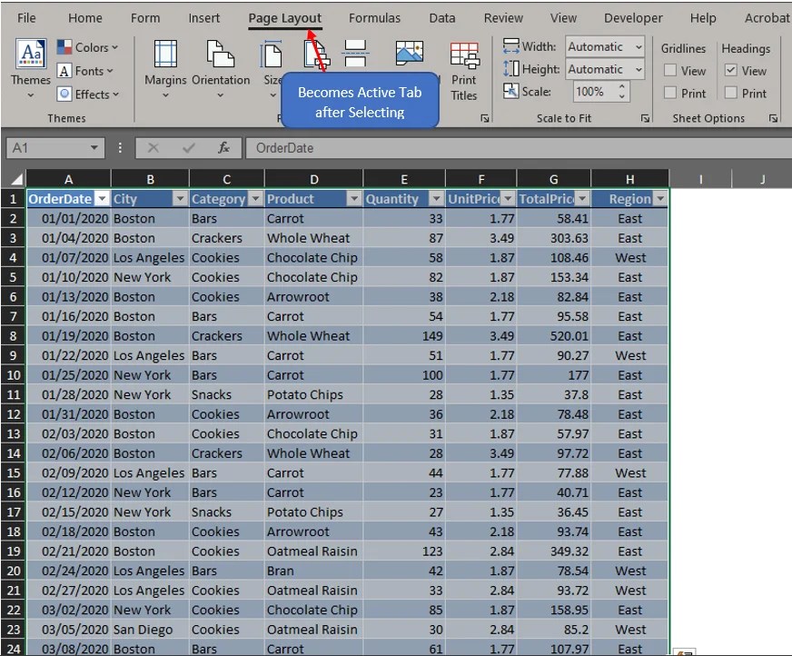Switch to the Formulas ribbon tab
Image resolution: width=792 pixels, height=656 pixels.
click(374, 16)
